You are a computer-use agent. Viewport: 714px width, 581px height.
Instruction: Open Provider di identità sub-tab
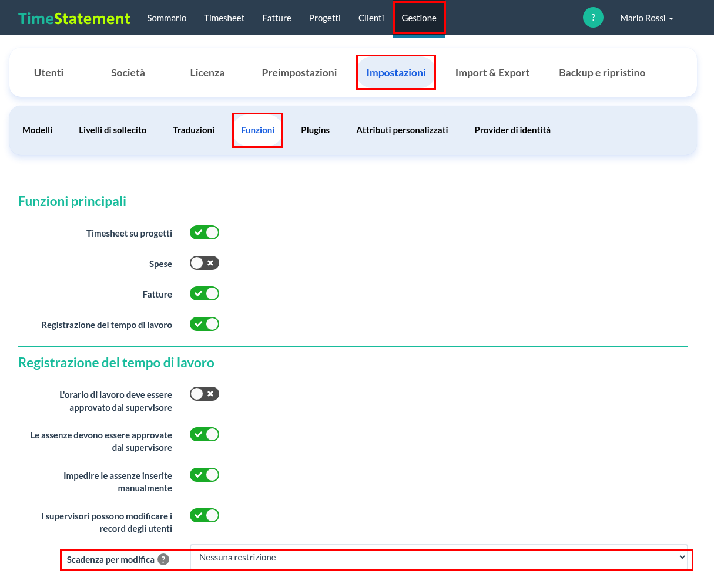[x=513, y=130]
